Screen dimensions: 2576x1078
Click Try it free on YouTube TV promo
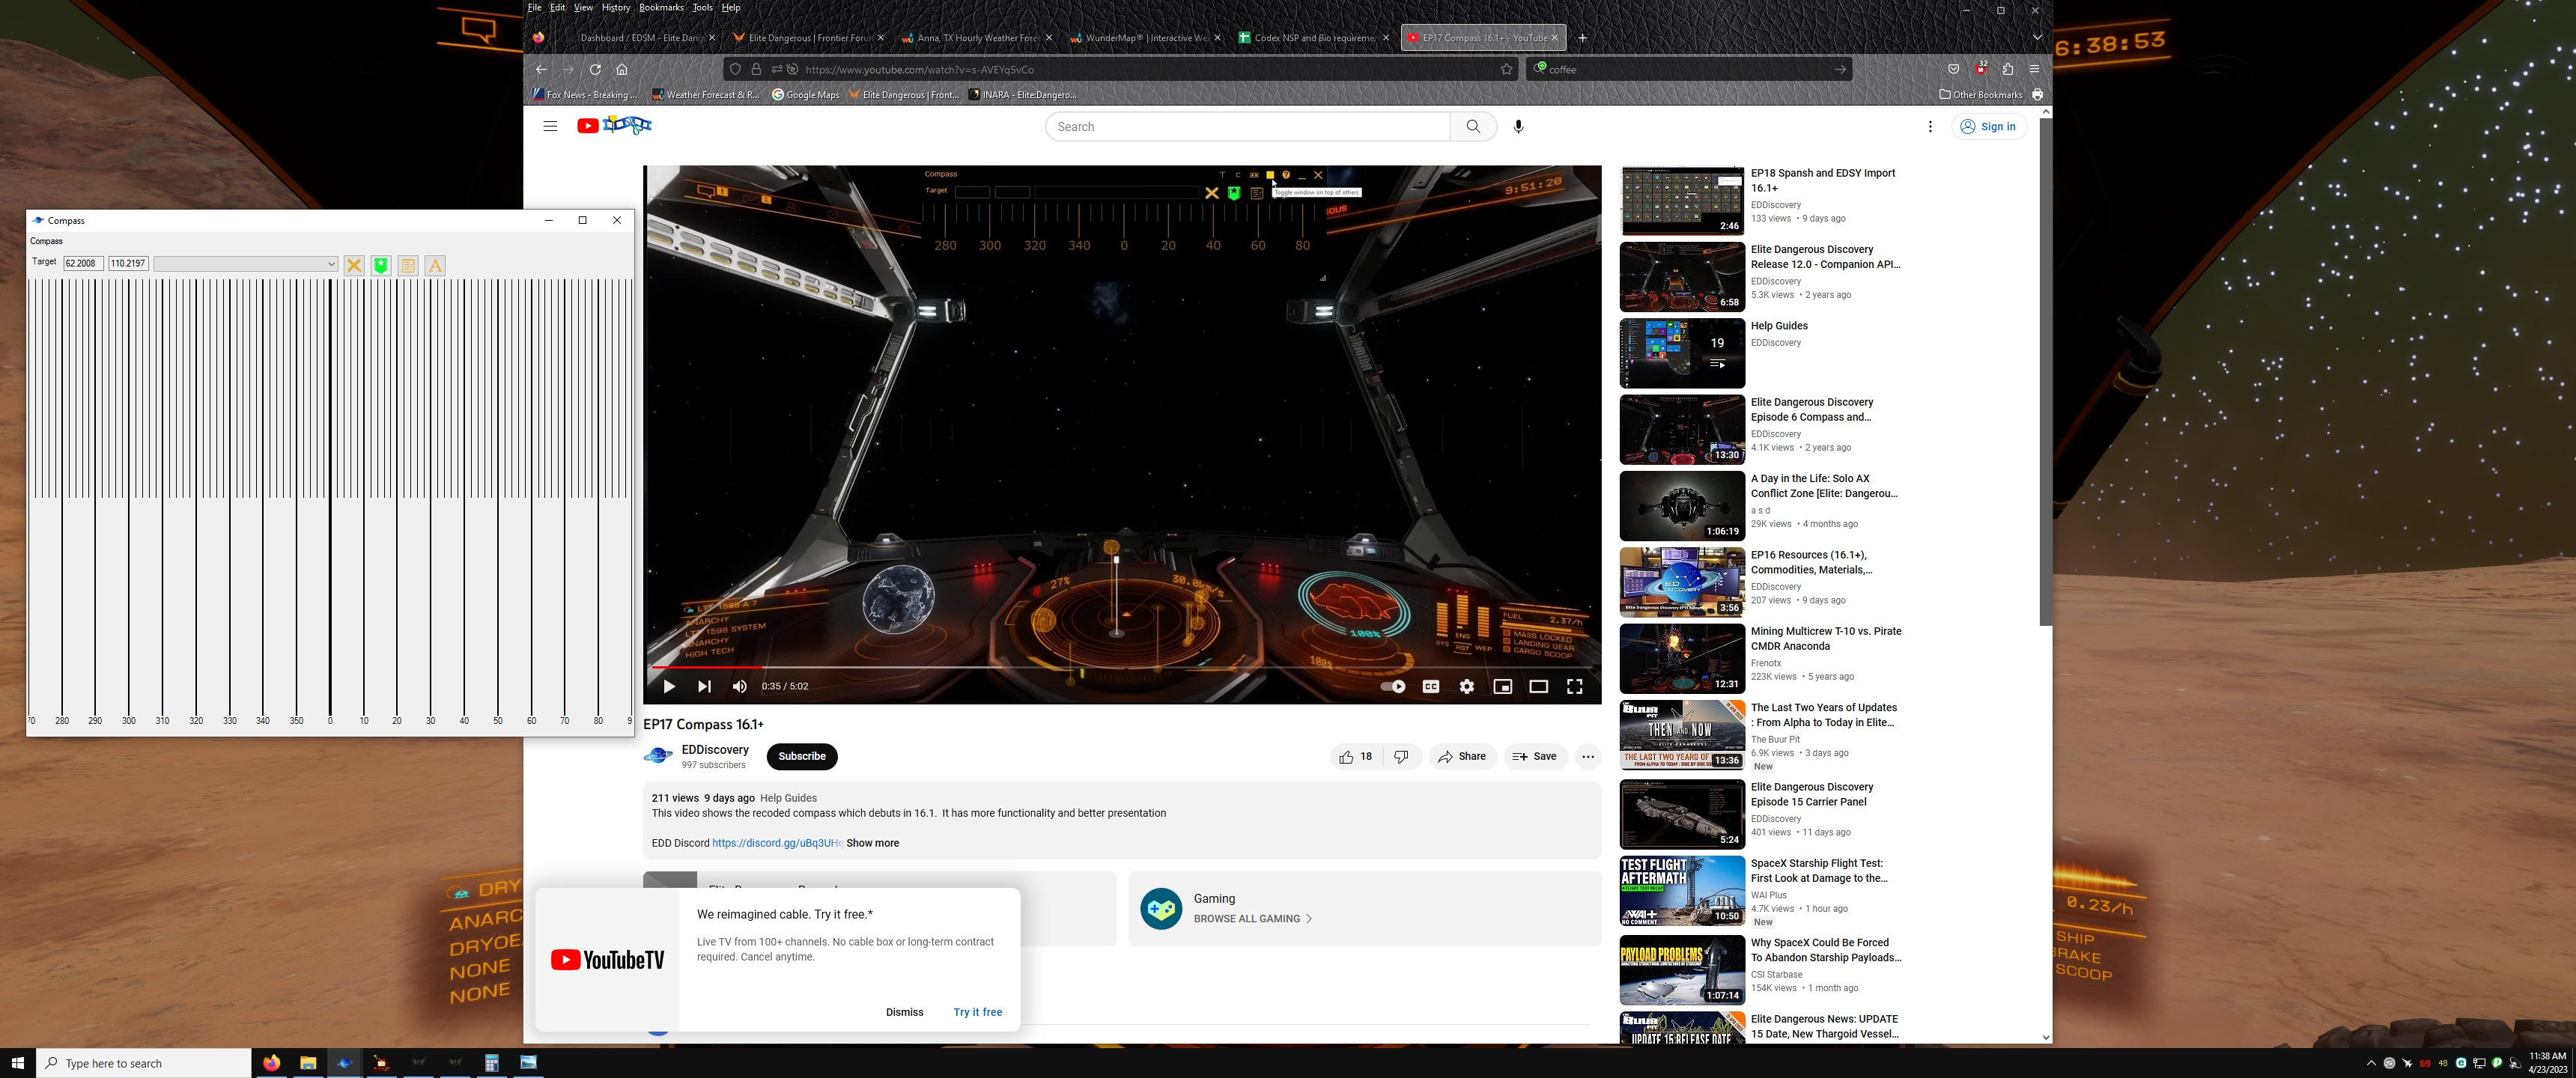pos(977,1012)
